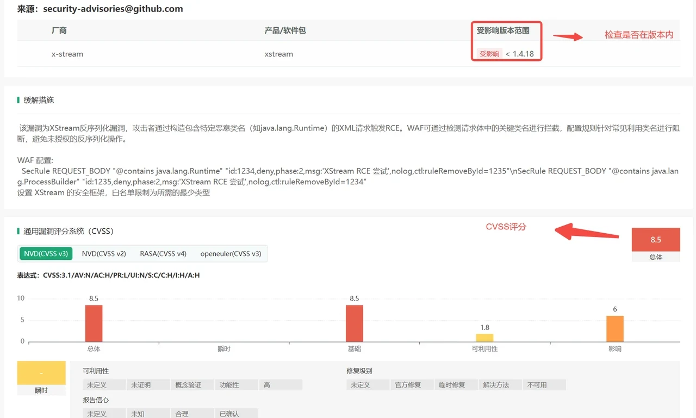Click the 产品/软件包 column header
The width and height of the screenshot is (696, 418).
pos(285,30)
